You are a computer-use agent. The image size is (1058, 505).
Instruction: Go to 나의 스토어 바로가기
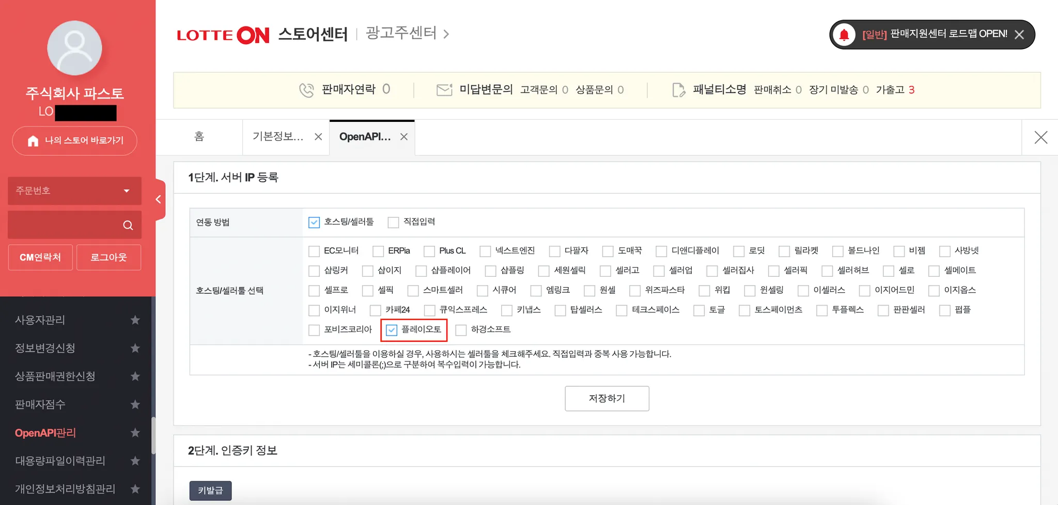(74, 140)
